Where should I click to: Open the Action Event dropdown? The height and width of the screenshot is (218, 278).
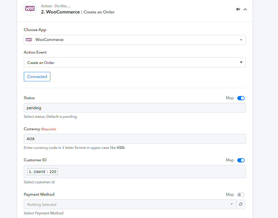pyautogui.click(x=135, y=62)
